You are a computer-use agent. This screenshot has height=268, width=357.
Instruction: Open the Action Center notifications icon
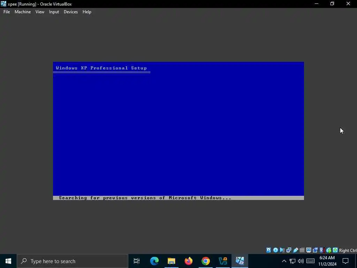[345, 261]
